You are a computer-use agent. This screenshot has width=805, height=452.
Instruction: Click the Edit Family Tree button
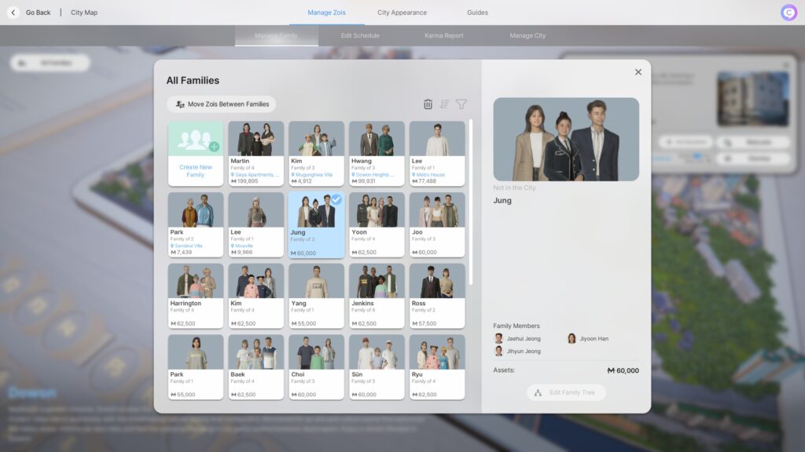click(x=566, y=392)
